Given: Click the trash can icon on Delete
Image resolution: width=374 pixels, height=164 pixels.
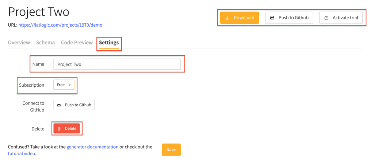Looking at the screenshot, I should [x=59, y=129].
